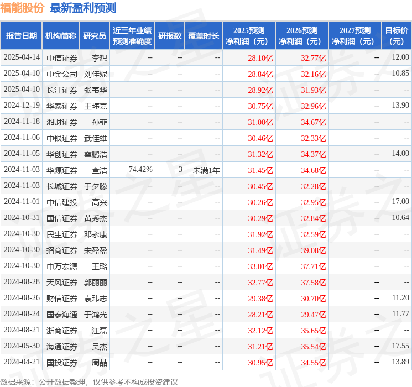Click the target price 17.00
Viewport: 412px width, 387px height.
[x=400, y=201]
